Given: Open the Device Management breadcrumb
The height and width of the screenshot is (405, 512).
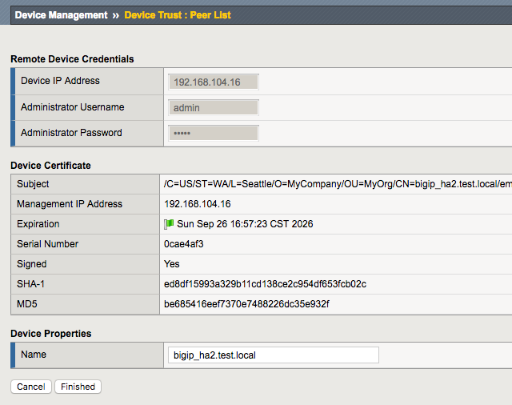Looking at the screenshot, I should (x=61, y=15).
